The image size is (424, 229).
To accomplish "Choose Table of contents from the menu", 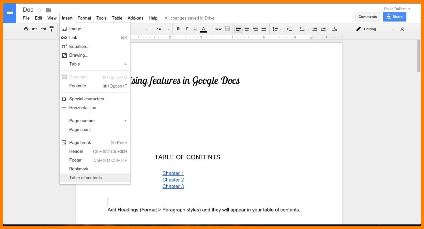I will (x=95, y=178).
